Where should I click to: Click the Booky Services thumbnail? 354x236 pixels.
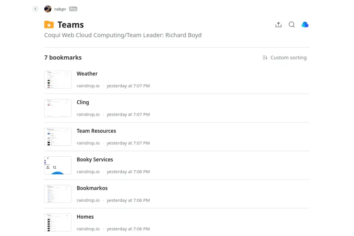click(58, 165)
